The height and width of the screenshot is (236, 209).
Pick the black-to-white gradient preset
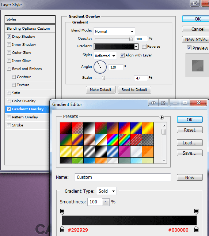pyautogui.click(x=89, y=128)
